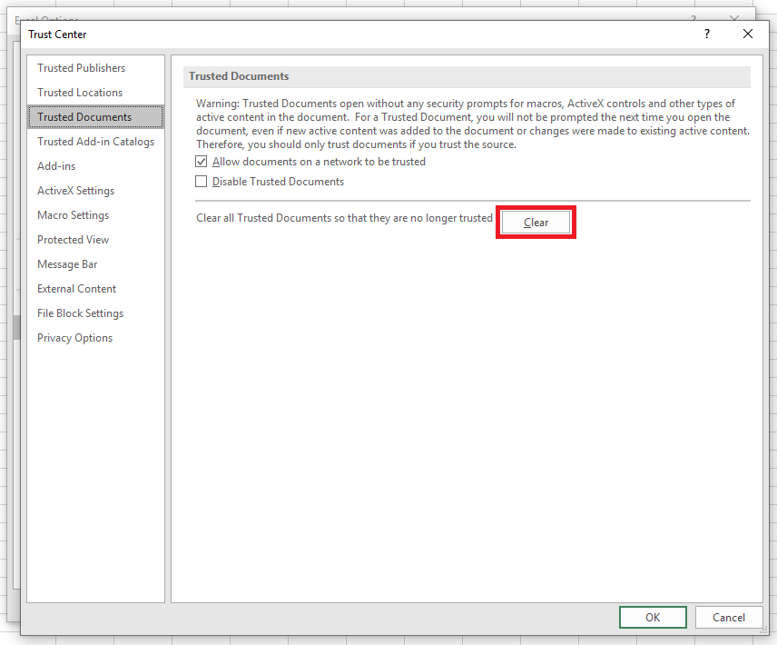777x645 pixels.
Task: Cancel out of the Trust Center
Action: [x=729, y=617]
